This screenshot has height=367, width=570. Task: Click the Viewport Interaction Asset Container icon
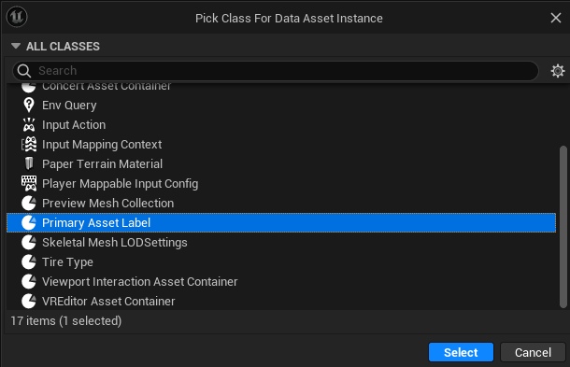29,282
